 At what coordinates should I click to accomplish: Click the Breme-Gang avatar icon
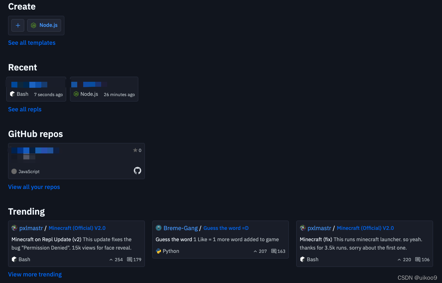[x=159, y=228]
